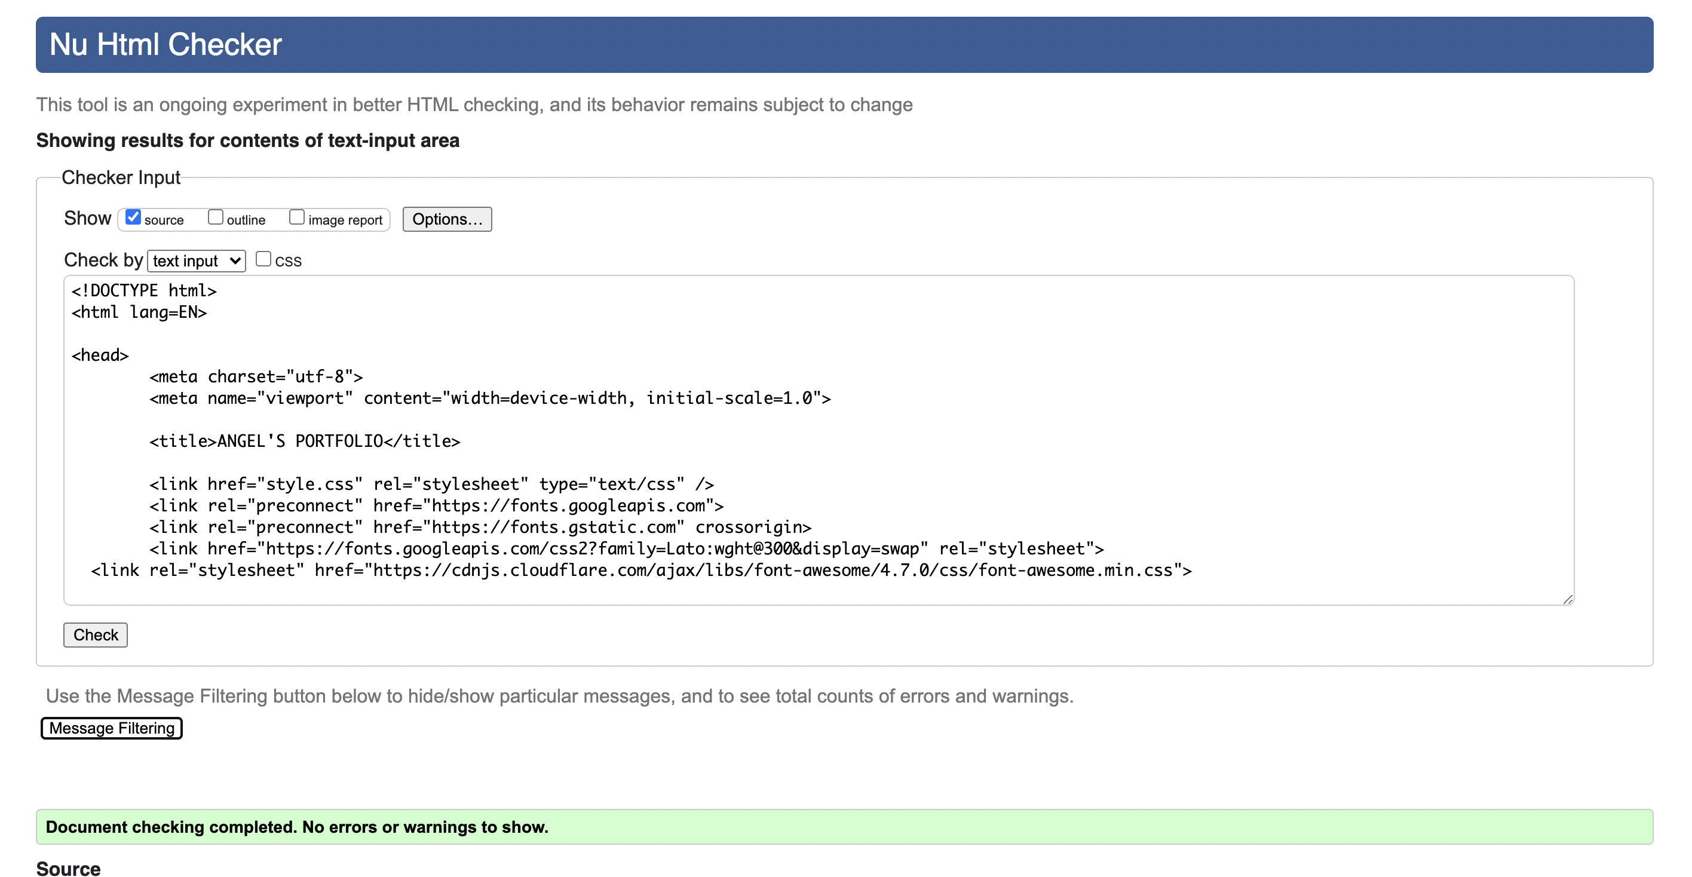Enable the image report checkbox
The width and height of the screenshot is (1692, 877).
click(297, 216)
